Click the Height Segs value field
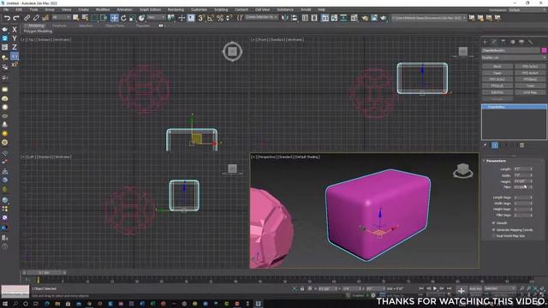 pyautogui.click(x=521, y=209)
